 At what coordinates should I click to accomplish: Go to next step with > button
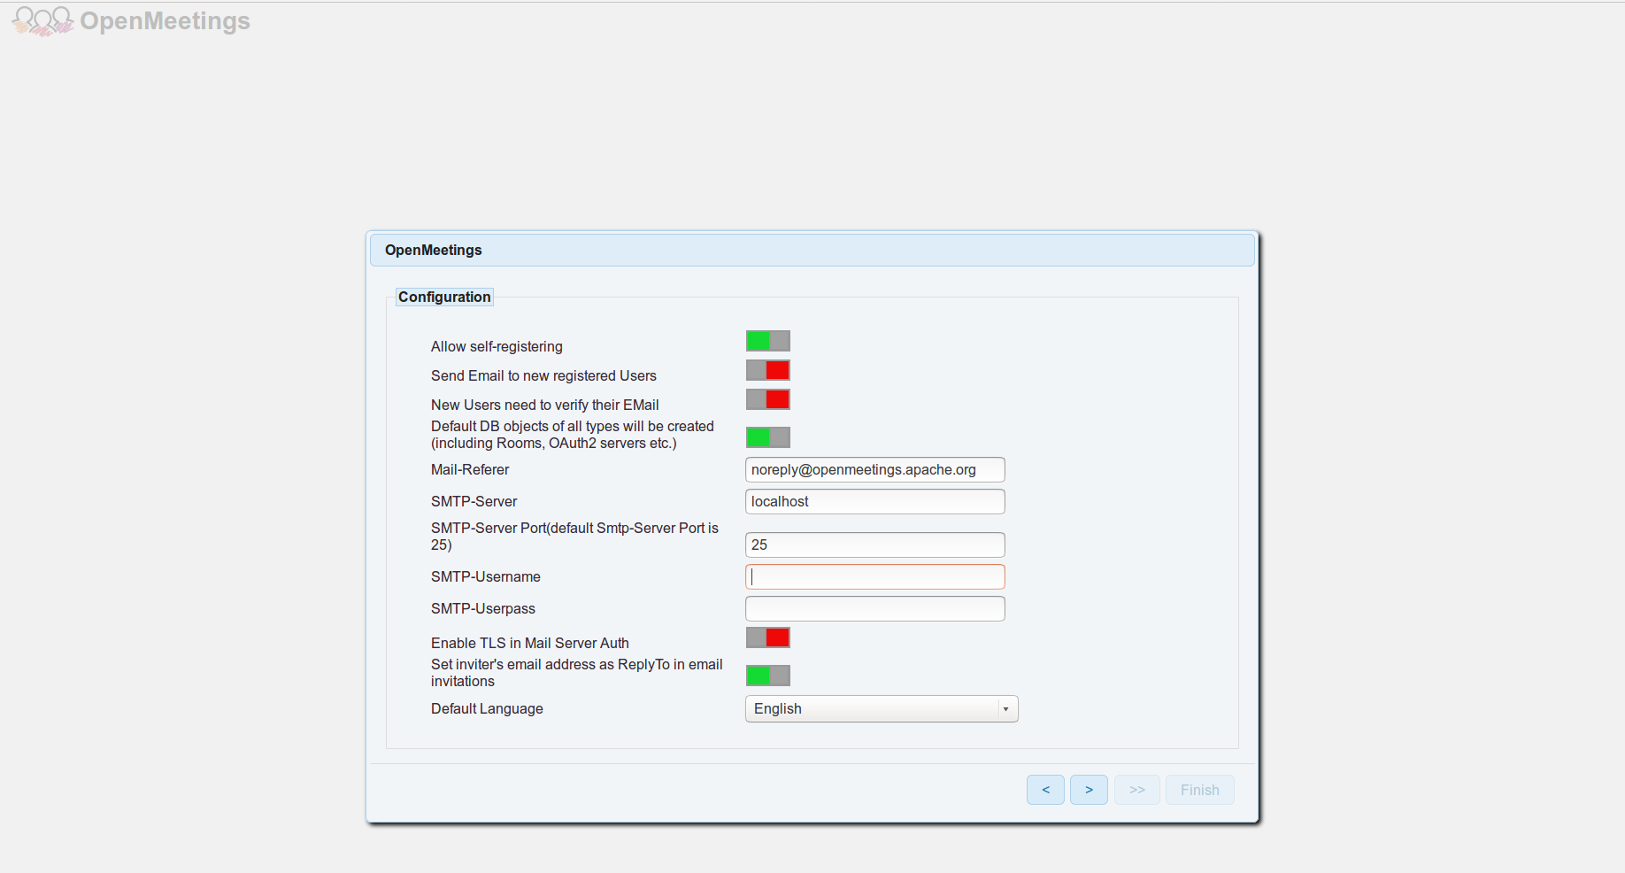click(x=1089, y=790)
